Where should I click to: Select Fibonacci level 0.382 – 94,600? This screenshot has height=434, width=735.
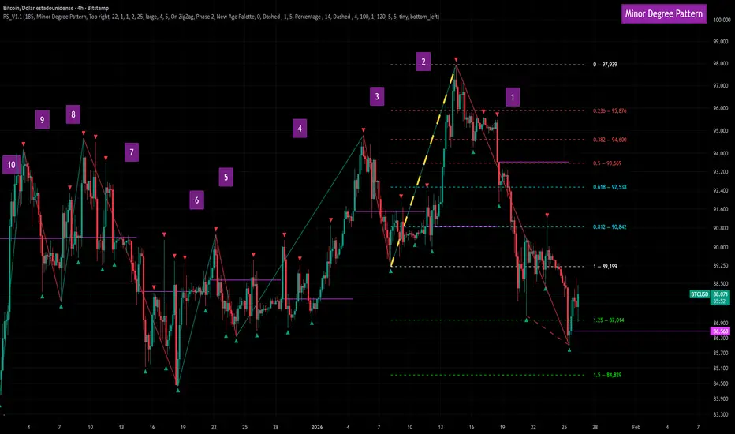(610, 140)
